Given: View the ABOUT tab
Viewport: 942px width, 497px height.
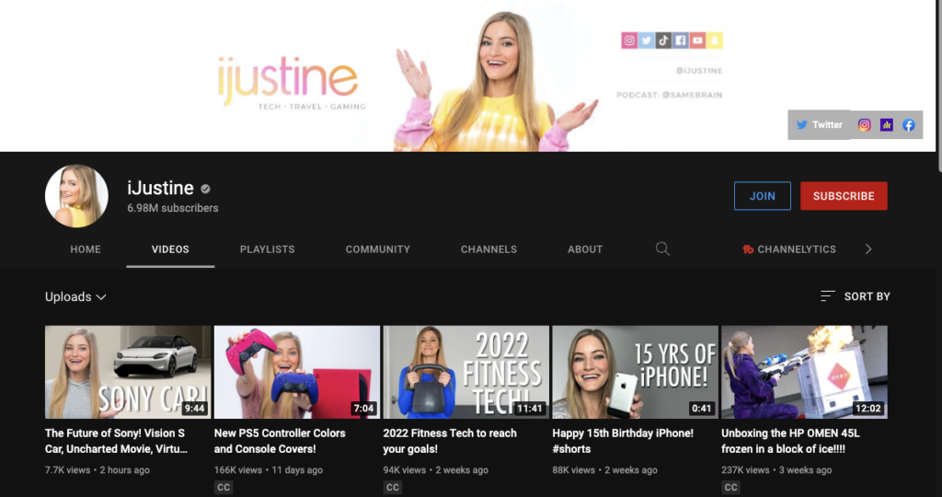Looking at the screenshot, I should [x=585, y=249].
